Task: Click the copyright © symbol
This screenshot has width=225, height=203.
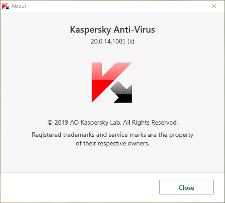Action: tap(50, 122)
